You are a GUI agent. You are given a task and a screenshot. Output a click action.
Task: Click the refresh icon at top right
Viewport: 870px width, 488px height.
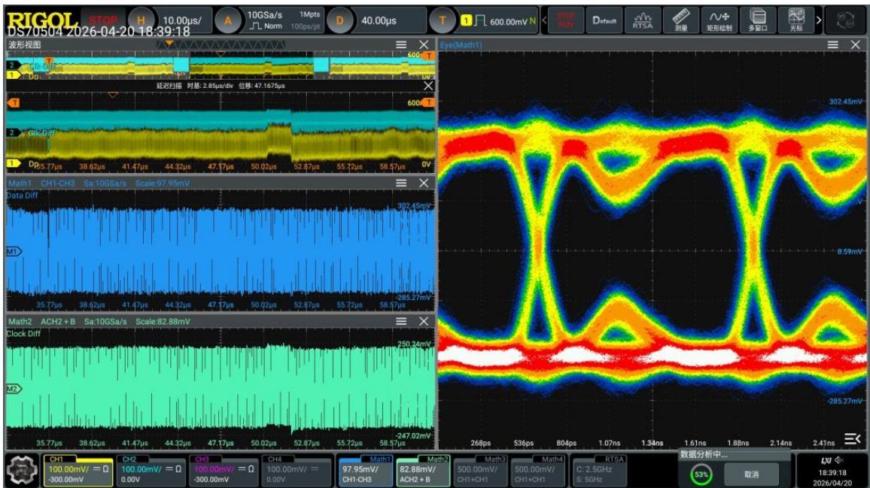click(x=845, y=20)
